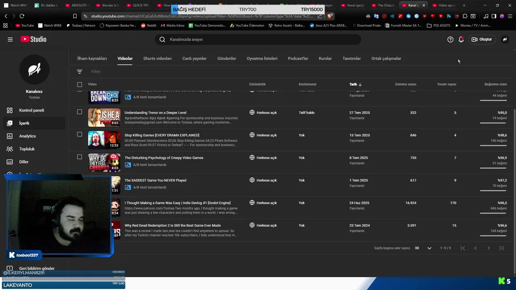Image resolution: width=516 pixels, height=290 pixels.
Task: Switch to the Tanıtımlar tab
Action: 352,58
